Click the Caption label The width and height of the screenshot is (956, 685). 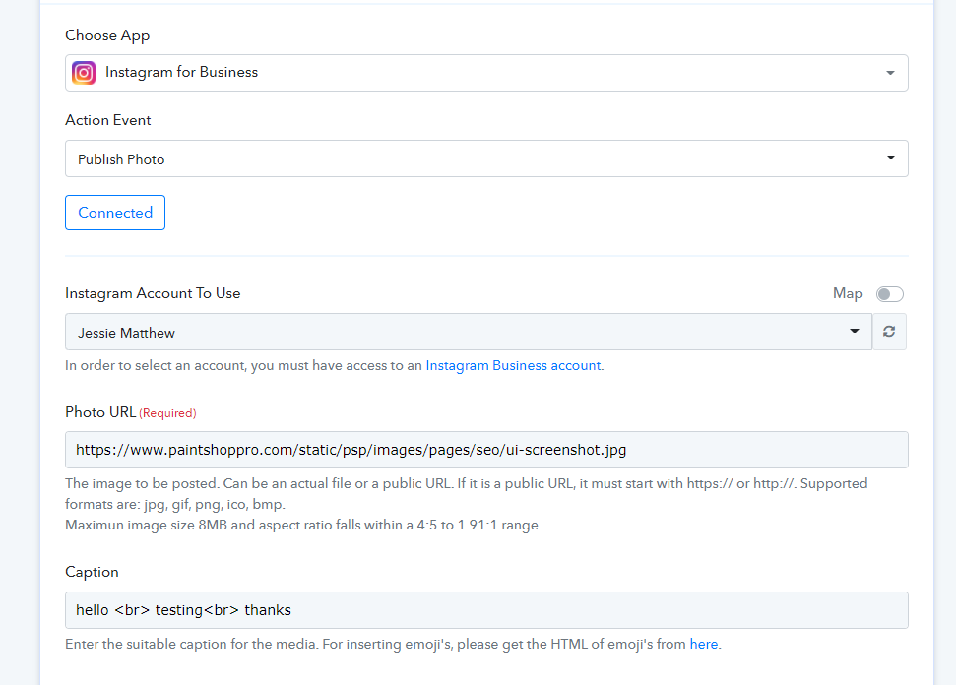[92, 572]
